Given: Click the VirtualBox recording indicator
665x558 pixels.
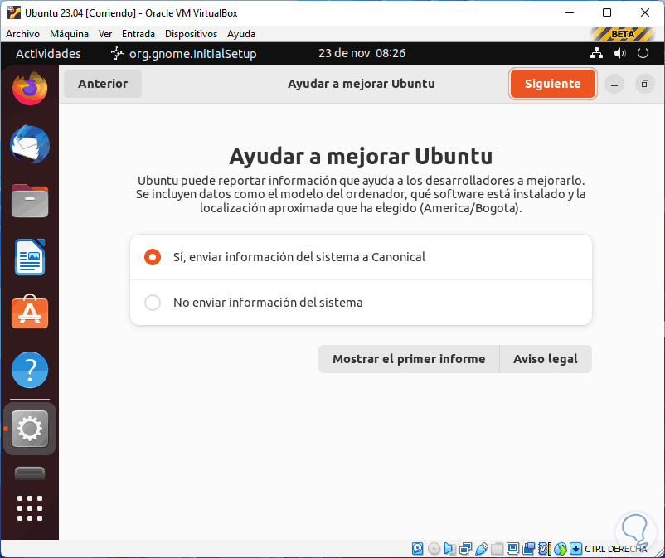Looking at the screenshot, I should coord(529,549).
